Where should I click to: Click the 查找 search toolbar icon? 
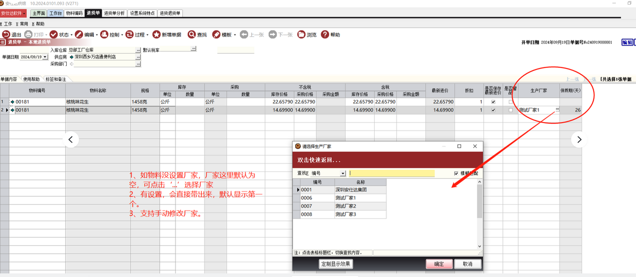pyautogui.click(x=192, y=34)
